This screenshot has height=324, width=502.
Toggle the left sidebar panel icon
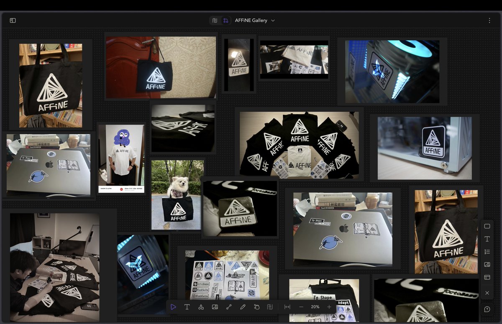[13, 20]
